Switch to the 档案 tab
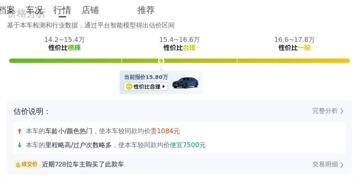The image size is (359, 181). pos(7,10)
